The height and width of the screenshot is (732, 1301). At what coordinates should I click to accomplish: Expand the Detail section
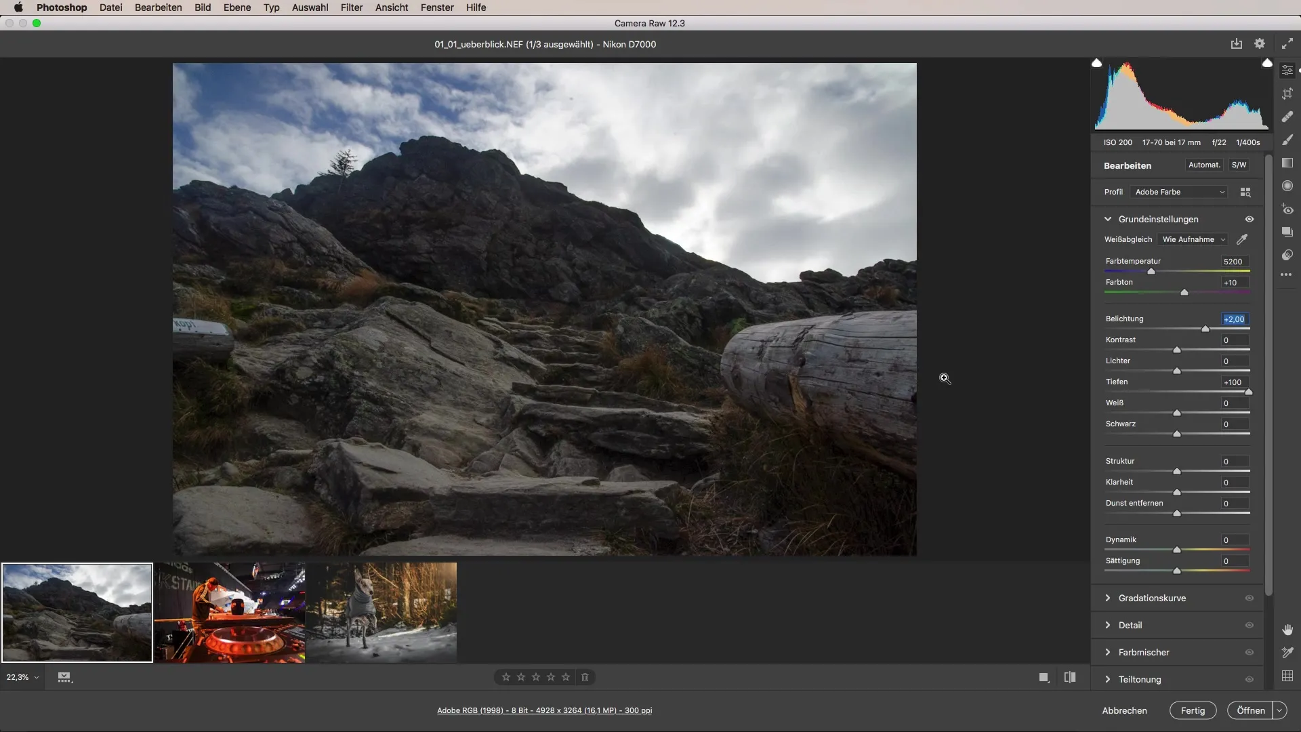(x=1108, y=625)
